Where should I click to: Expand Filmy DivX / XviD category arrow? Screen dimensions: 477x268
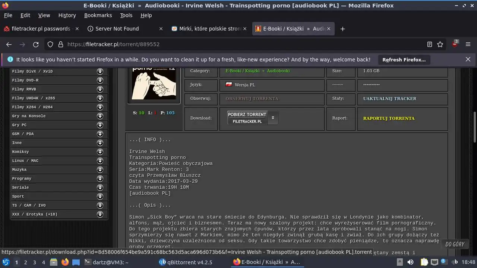point(100,71)
